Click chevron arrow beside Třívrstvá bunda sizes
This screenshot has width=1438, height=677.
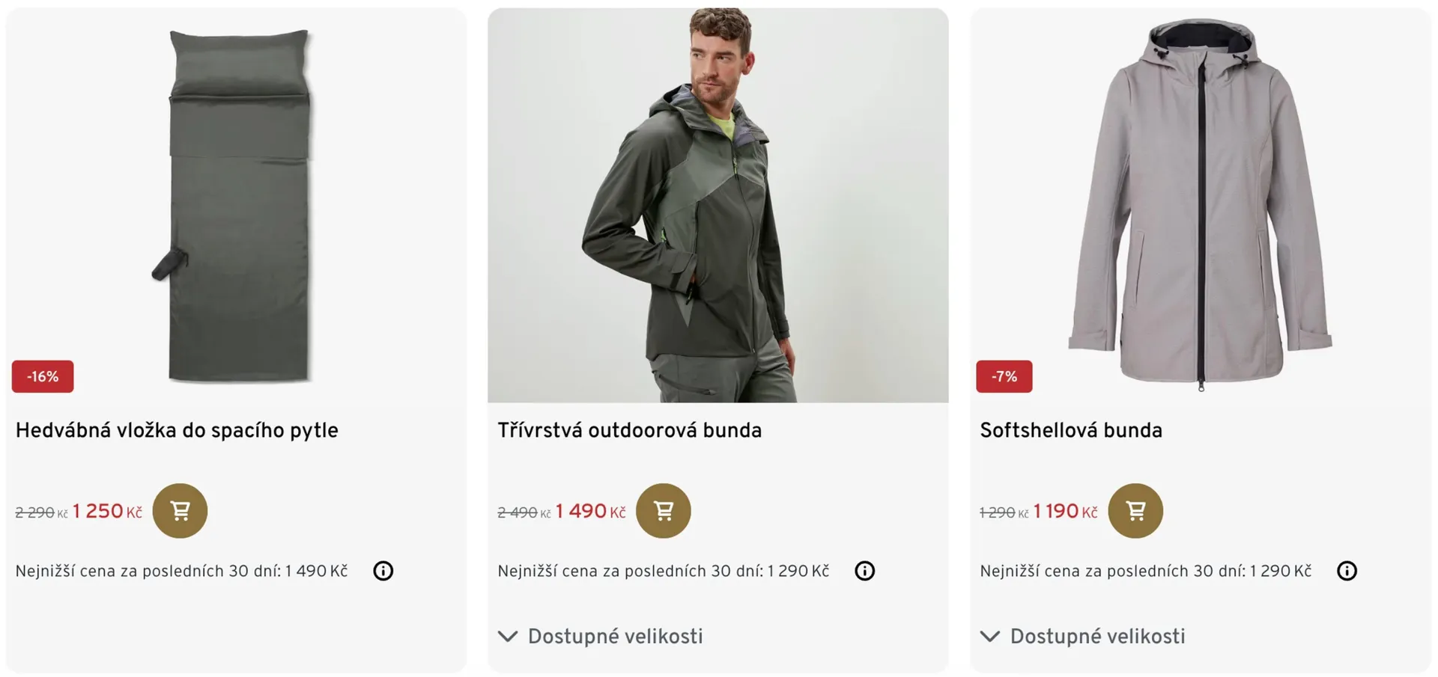tap(508, 637)
